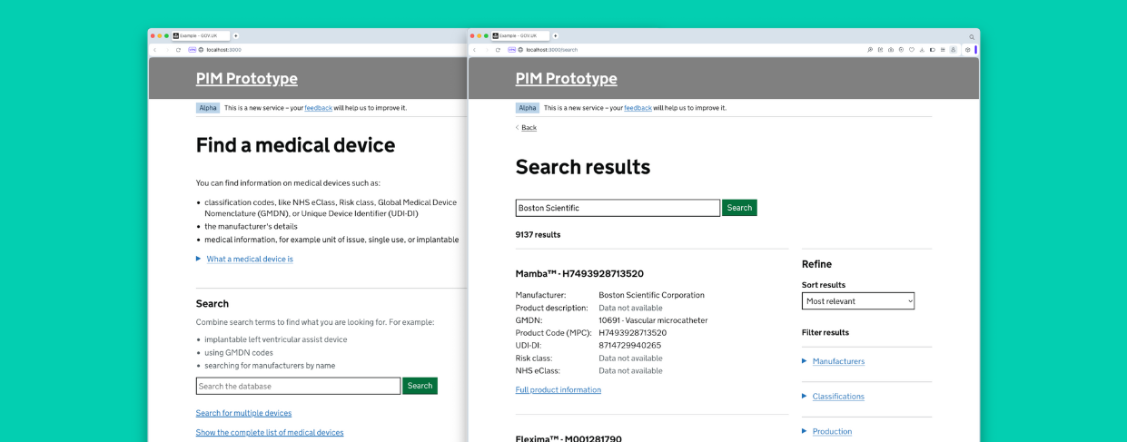This screenshot has height=442, width=1127.
Task: Click the search box containing Boston Scientific
Action: (x=618, y=208)
